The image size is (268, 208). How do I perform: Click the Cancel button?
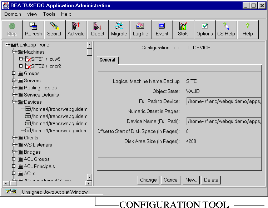(x=171, y=180)
